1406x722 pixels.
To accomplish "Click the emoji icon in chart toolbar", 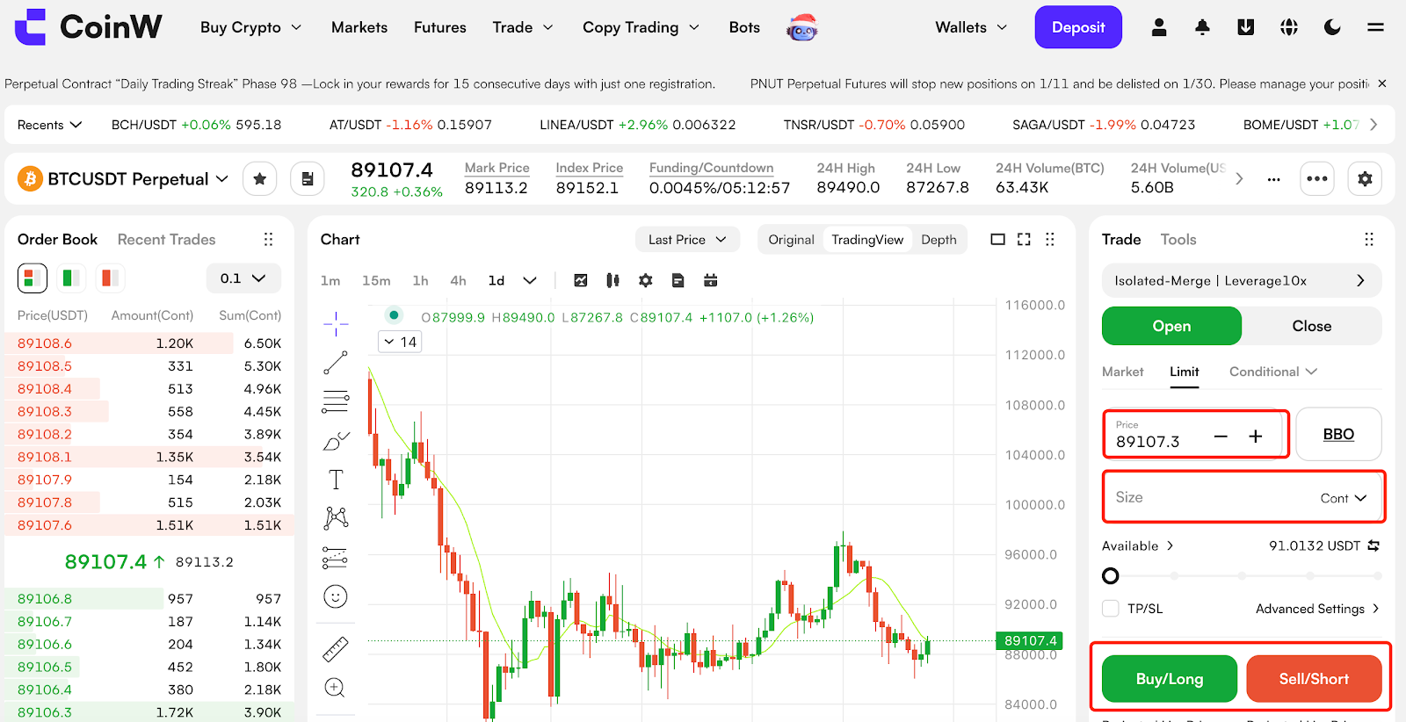I will [336, 597].
